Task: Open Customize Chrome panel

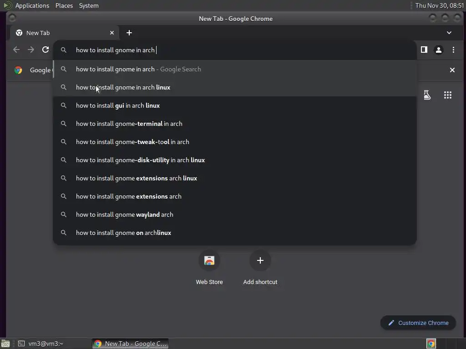Action: (418, 323)
